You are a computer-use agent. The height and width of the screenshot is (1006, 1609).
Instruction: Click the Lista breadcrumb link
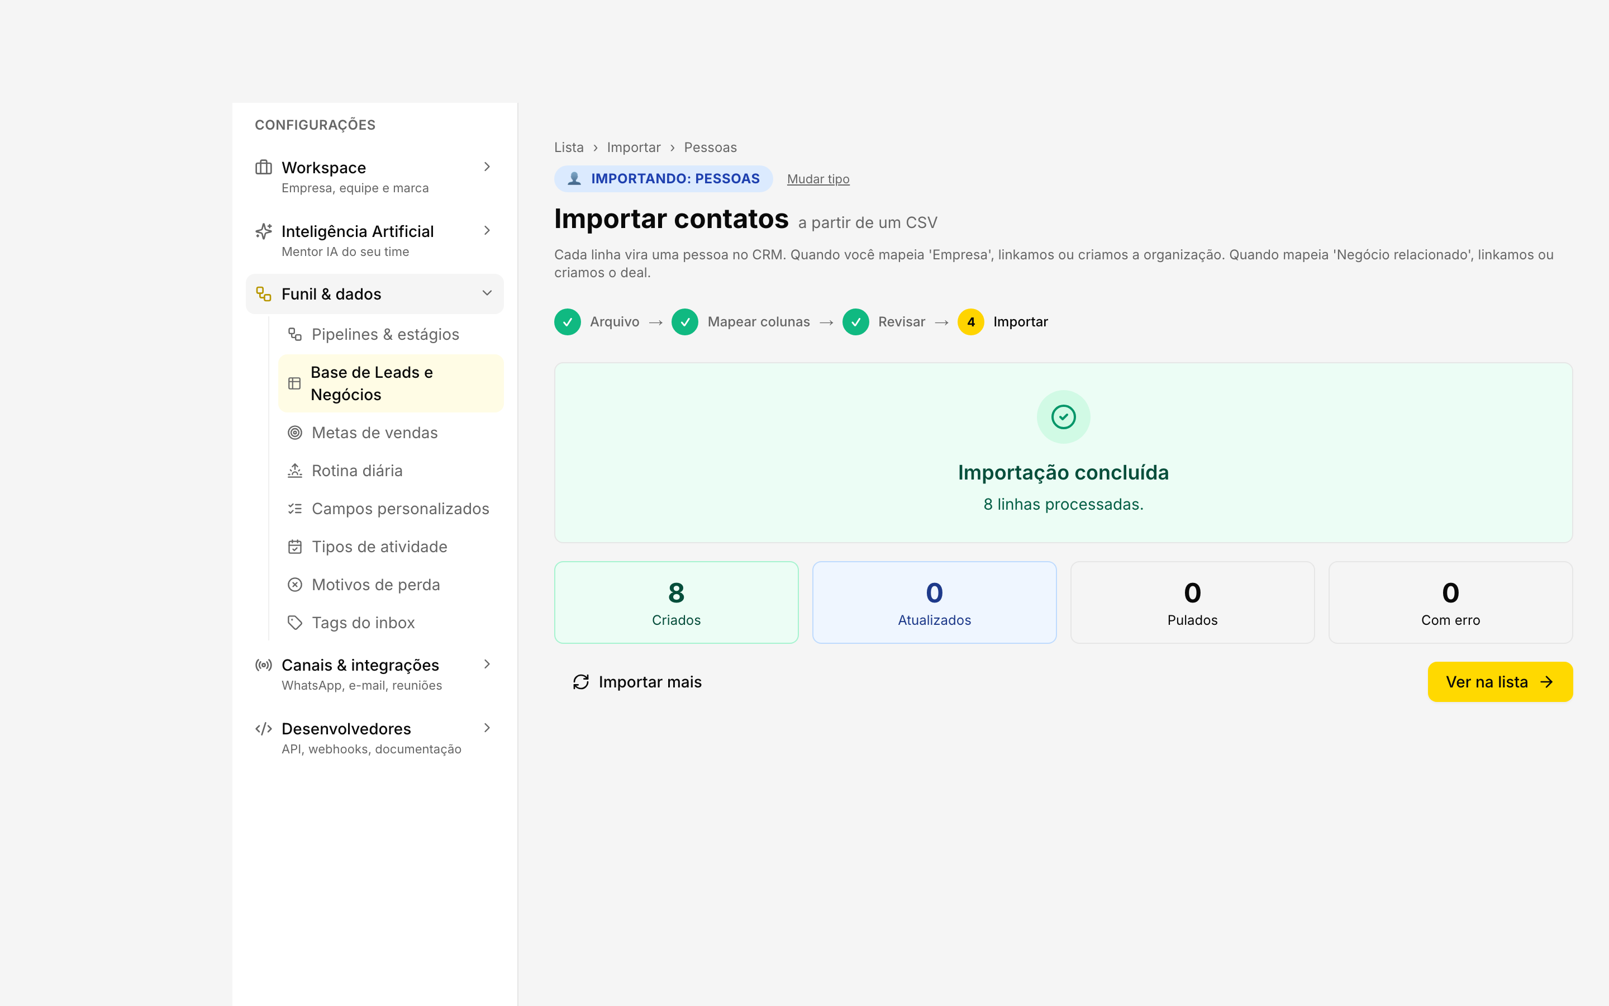[569, 147]
